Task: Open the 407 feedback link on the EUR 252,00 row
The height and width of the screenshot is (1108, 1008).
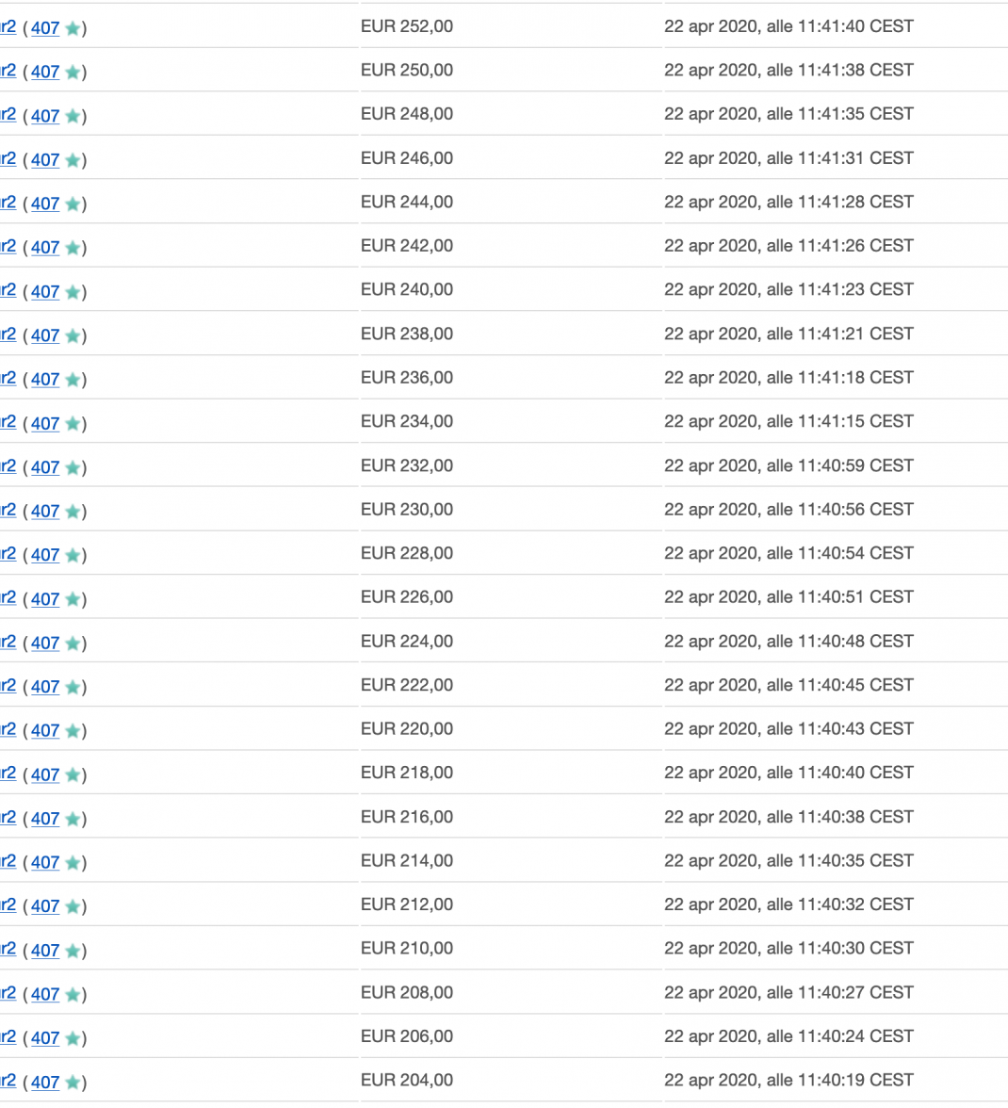Action: [44, 28]
